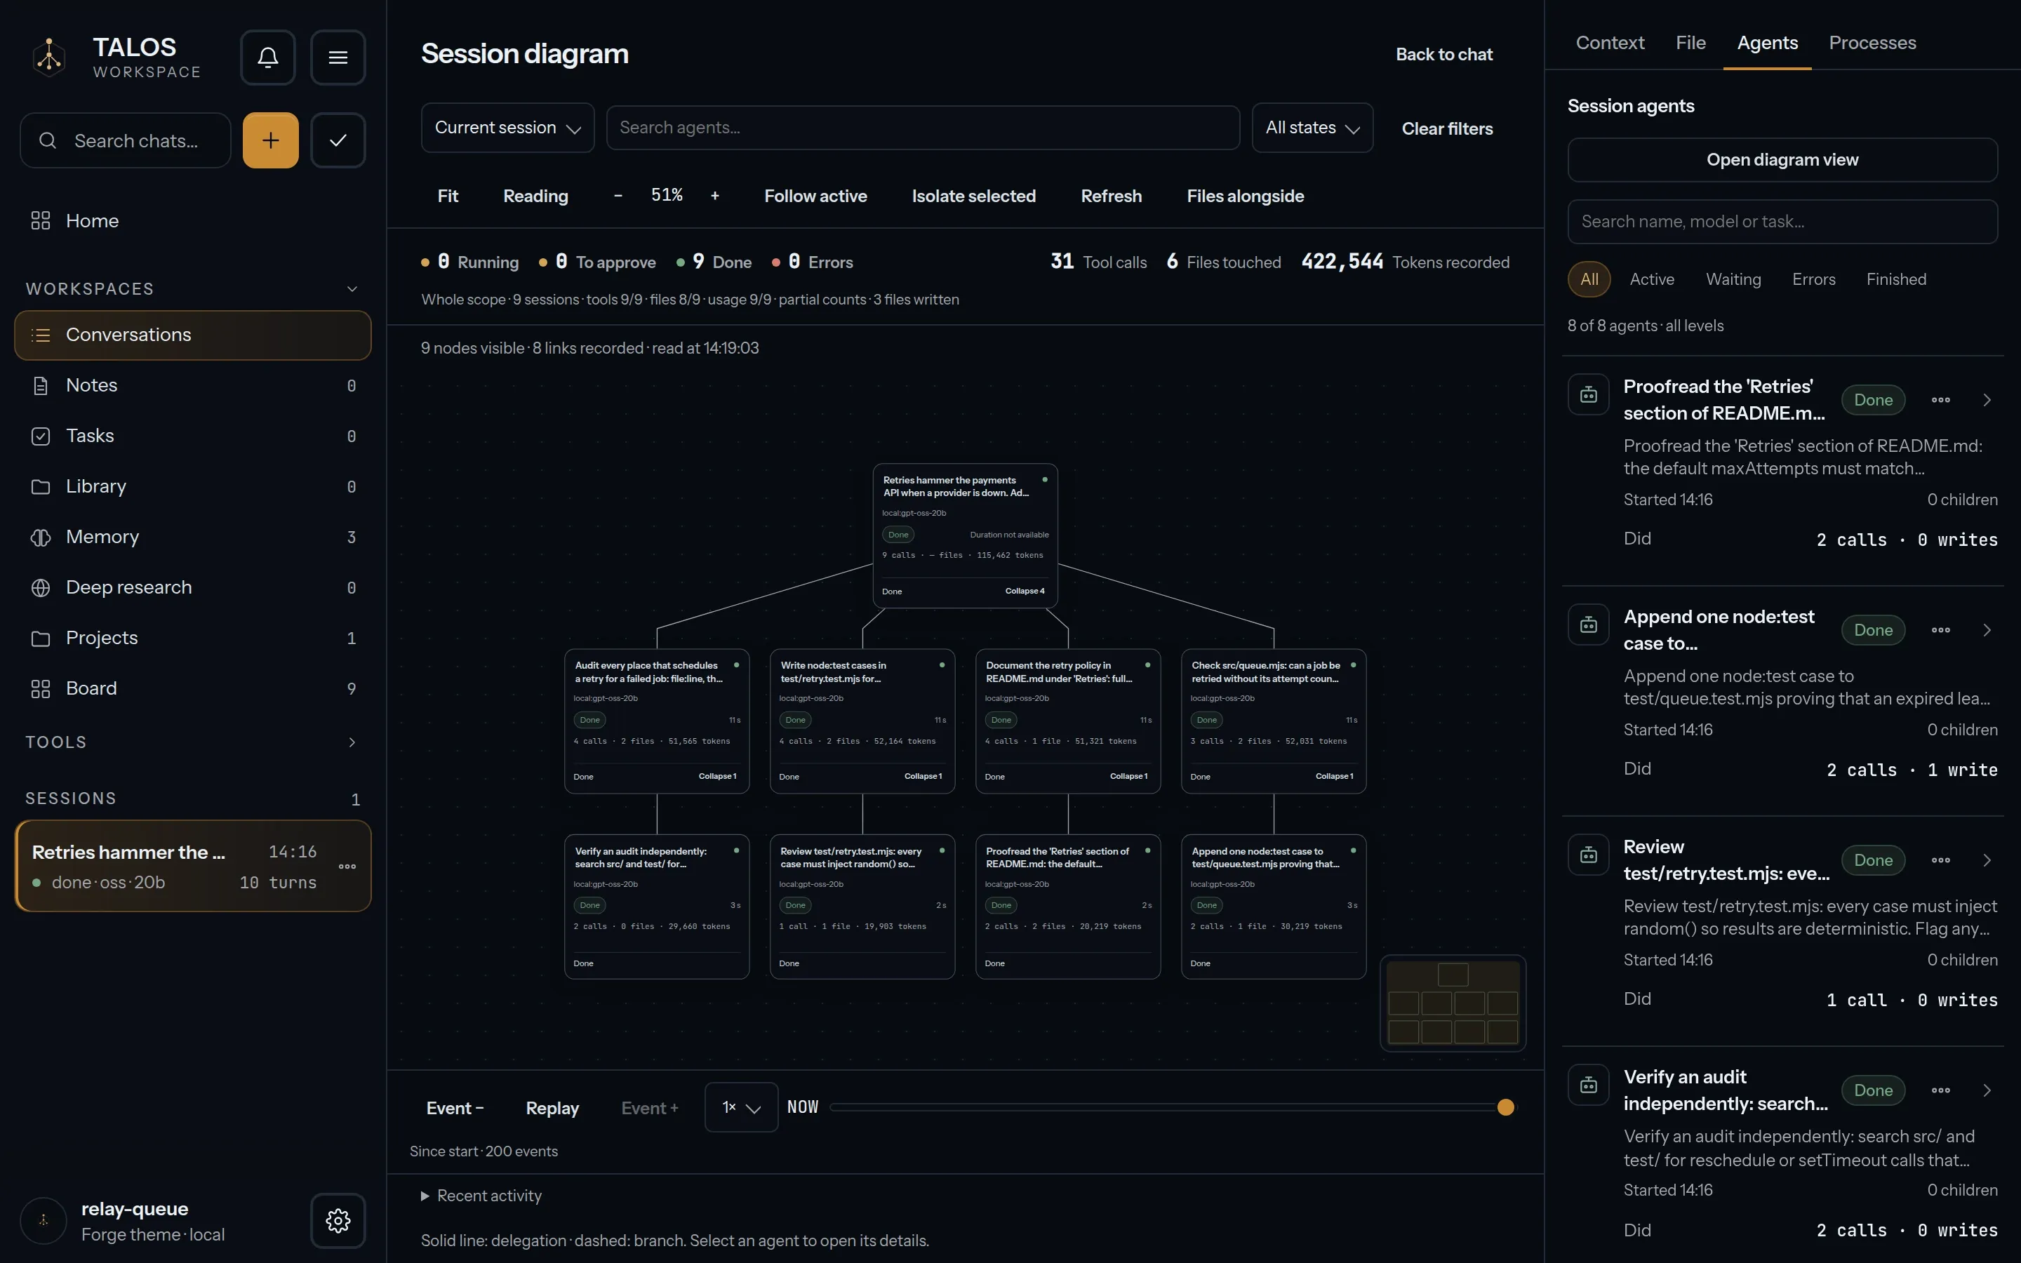Click Search agents field
The width and height of the screenshot is (2021, 1263).
tap(923, 128)
